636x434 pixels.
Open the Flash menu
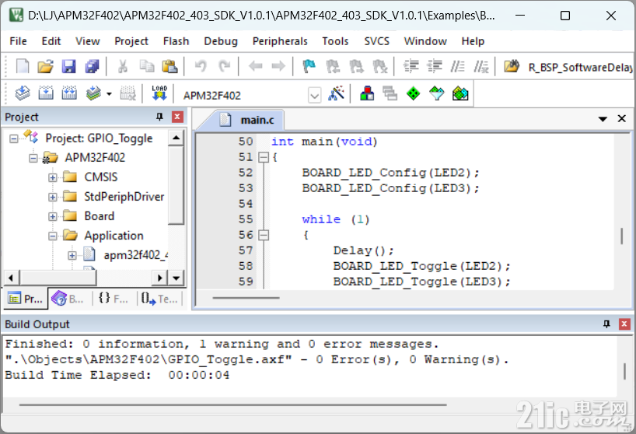tap(176, 41)
